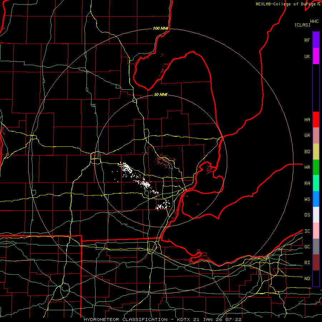Click the HHC product code label
Image resolution: width=322 pixels, height=322 pixels.
(x=314, y=21)
